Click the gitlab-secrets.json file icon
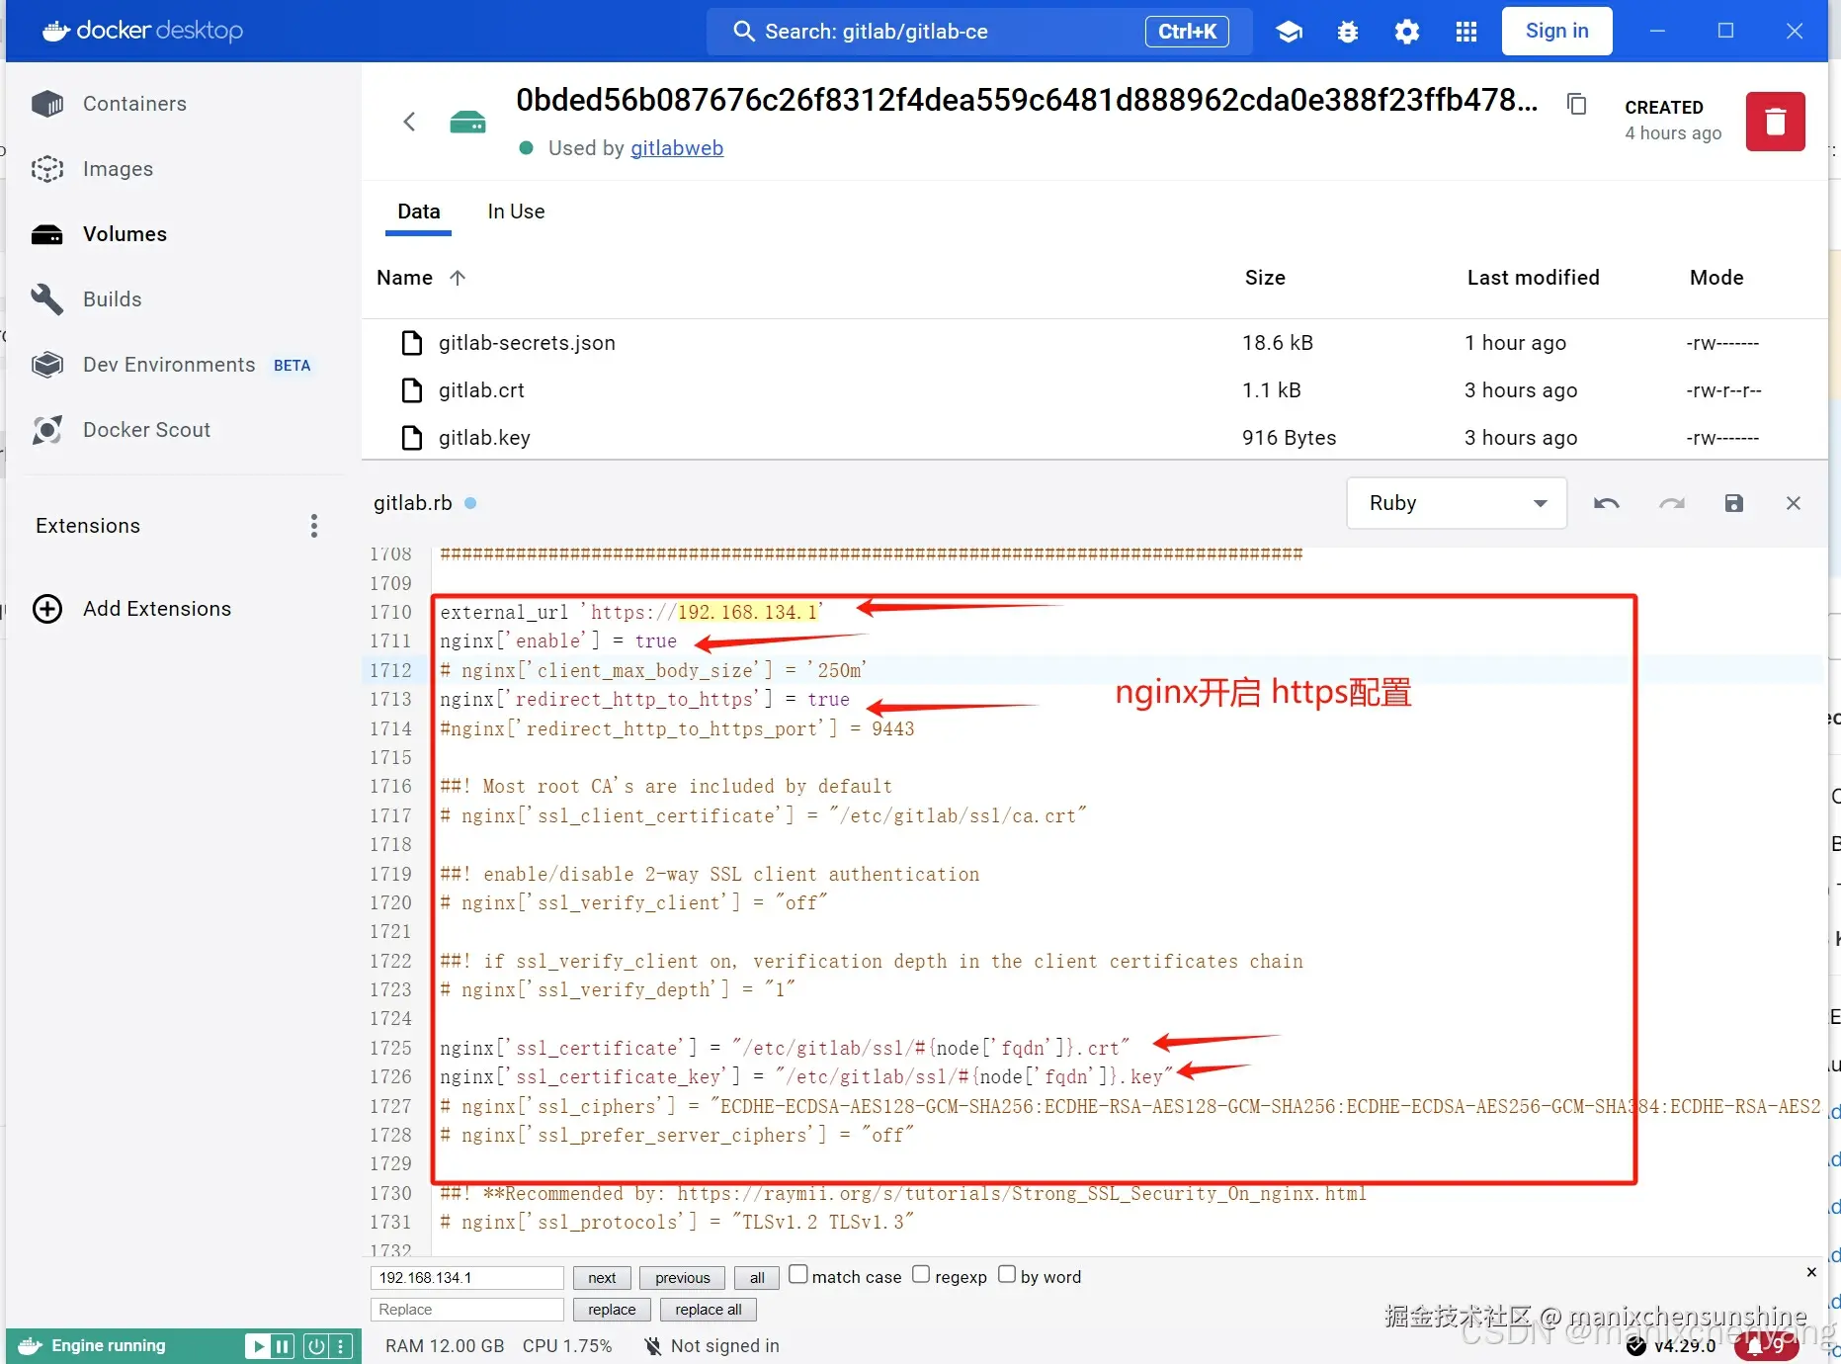This screenshot has height=1364, width=1841. pos(412,343)
